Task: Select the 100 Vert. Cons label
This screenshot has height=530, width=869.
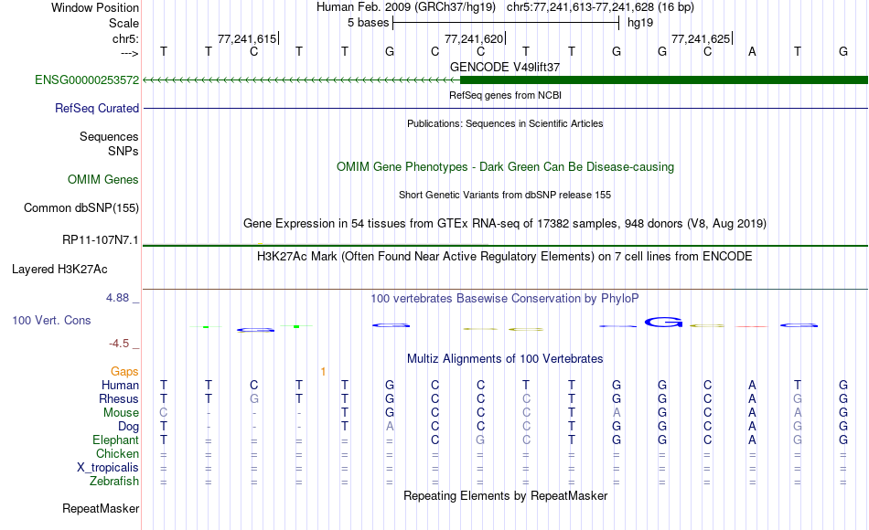Action: (51, 320)
